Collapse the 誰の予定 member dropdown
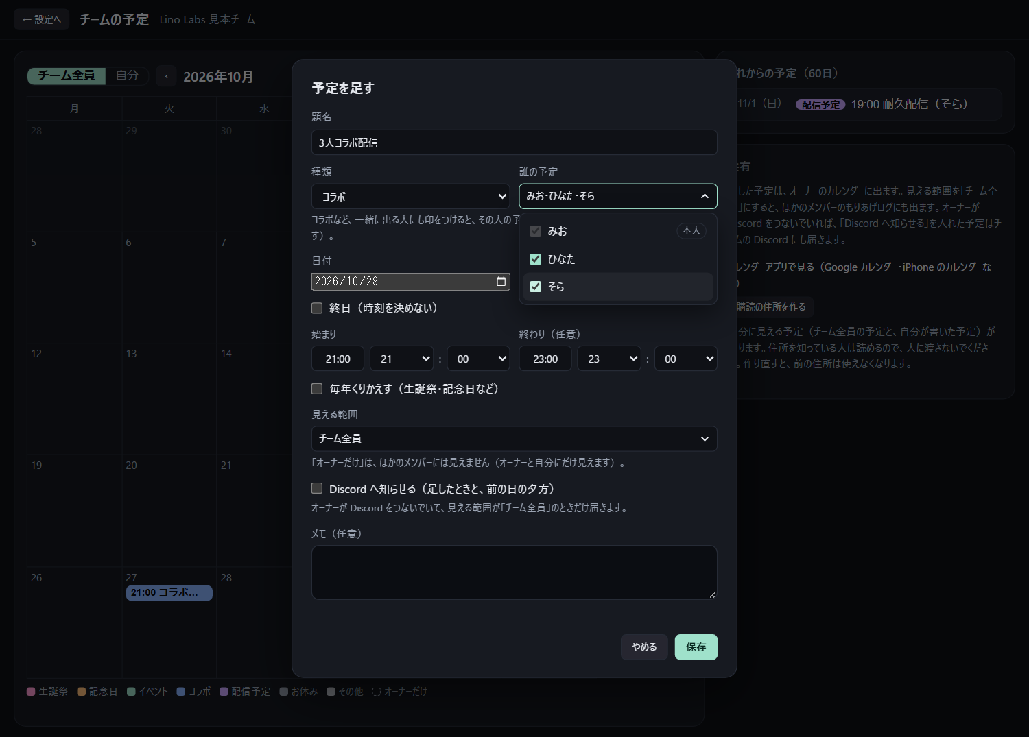The width and height of the screenshot is (1029, 737). pos(618,196)
